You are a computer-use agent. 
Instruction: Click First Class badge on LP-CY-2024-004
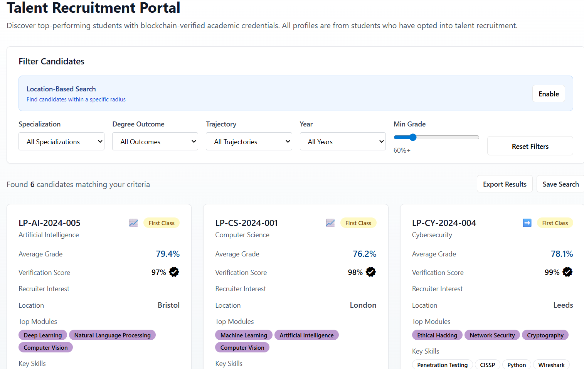pyautogui.click(x=555, y=223)
